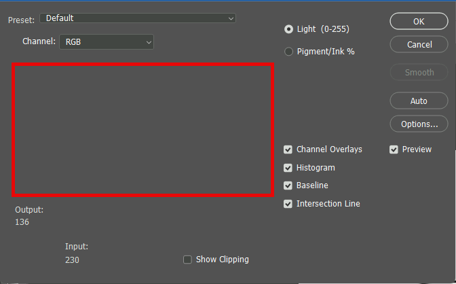Turn off the Intersection Line checkbox
Screen dimensions: 456x284
tap(288, 204)
